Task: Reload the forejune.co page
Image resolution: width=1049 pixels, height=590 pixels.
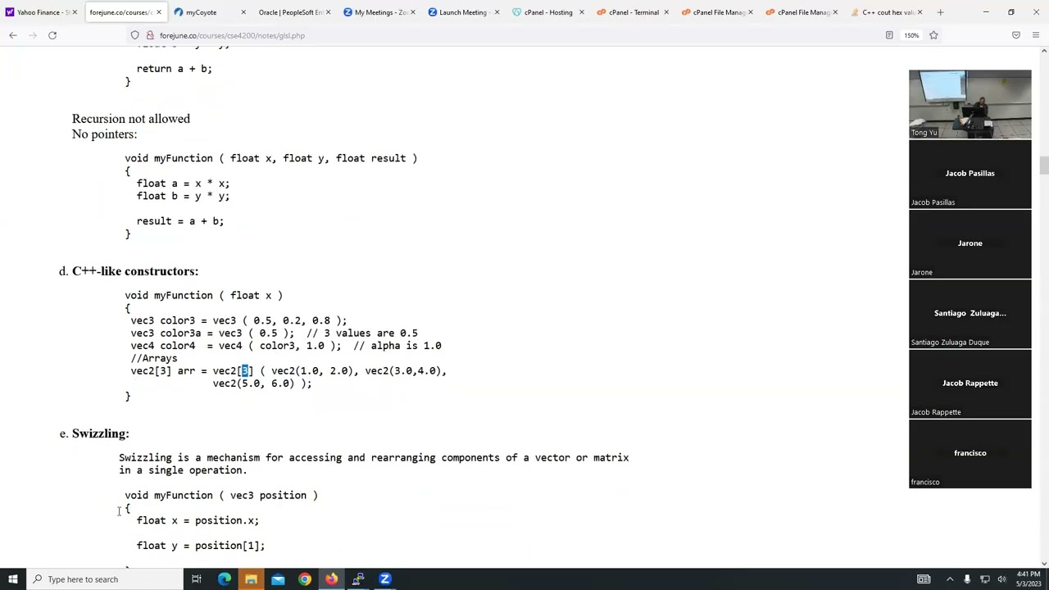Action: click(x=52, y=35)
